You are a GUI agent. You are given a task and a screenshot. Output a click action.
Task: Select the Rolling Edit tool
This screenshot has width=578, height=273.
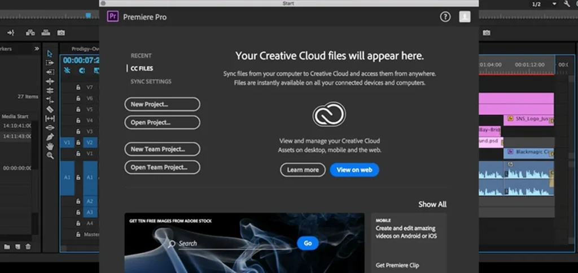point(50,91)
